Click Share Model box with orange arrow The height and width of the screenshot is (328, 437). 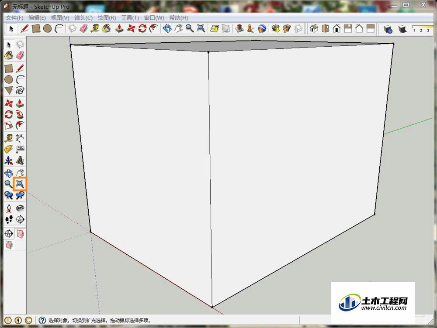287,28
